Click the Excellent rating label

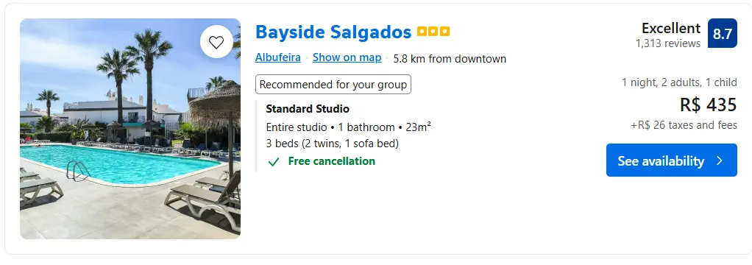coord(671,28)
